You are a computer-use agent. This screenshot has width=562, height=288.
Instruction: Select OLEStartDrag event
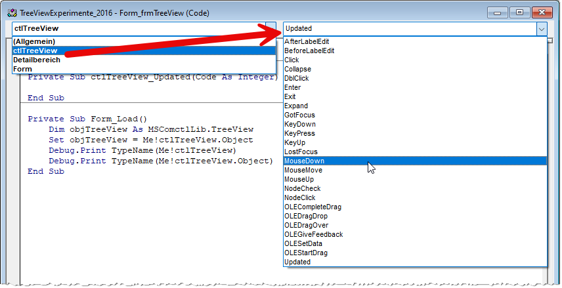click(x=415, y=253)
